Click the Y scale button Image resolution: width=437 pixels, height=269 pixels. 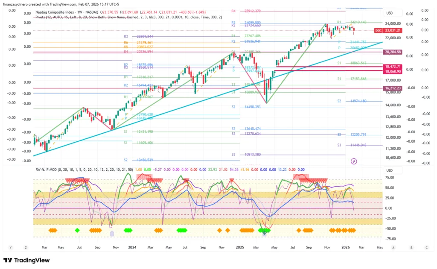10,247
